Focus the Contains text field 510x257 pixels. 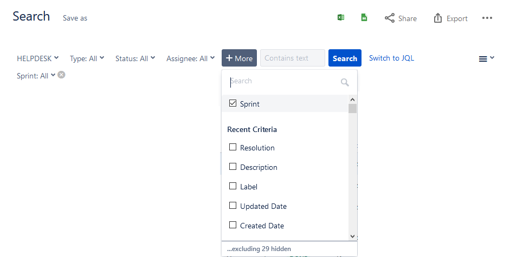pyautogui.click(x=293, y=58)
